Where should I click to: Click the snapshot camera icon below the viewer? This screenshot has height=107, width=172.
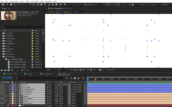[100, 70]
